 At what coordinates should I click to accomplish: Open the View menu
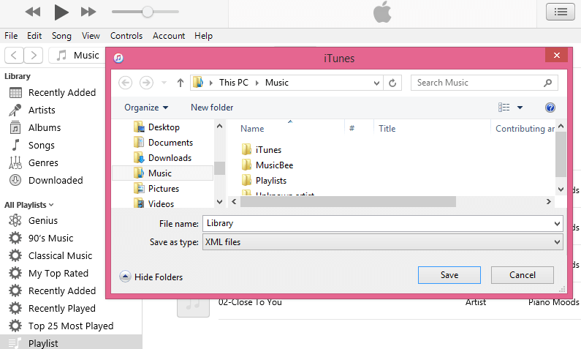pyautogui.click(x=91, y=36)
